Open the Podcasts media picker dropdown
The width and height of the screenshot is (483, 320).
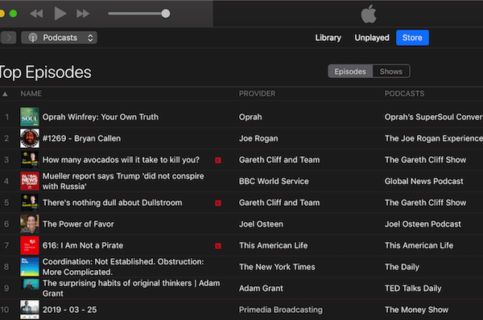click(x=59, y=38)
